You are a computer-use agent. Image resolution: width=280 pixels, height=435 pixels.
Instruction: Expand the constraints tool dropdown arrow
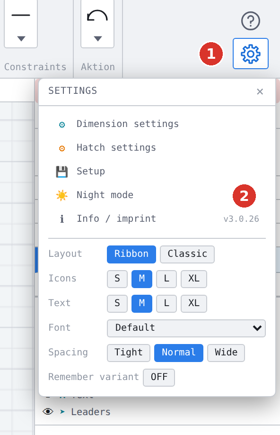click(21, 38)
